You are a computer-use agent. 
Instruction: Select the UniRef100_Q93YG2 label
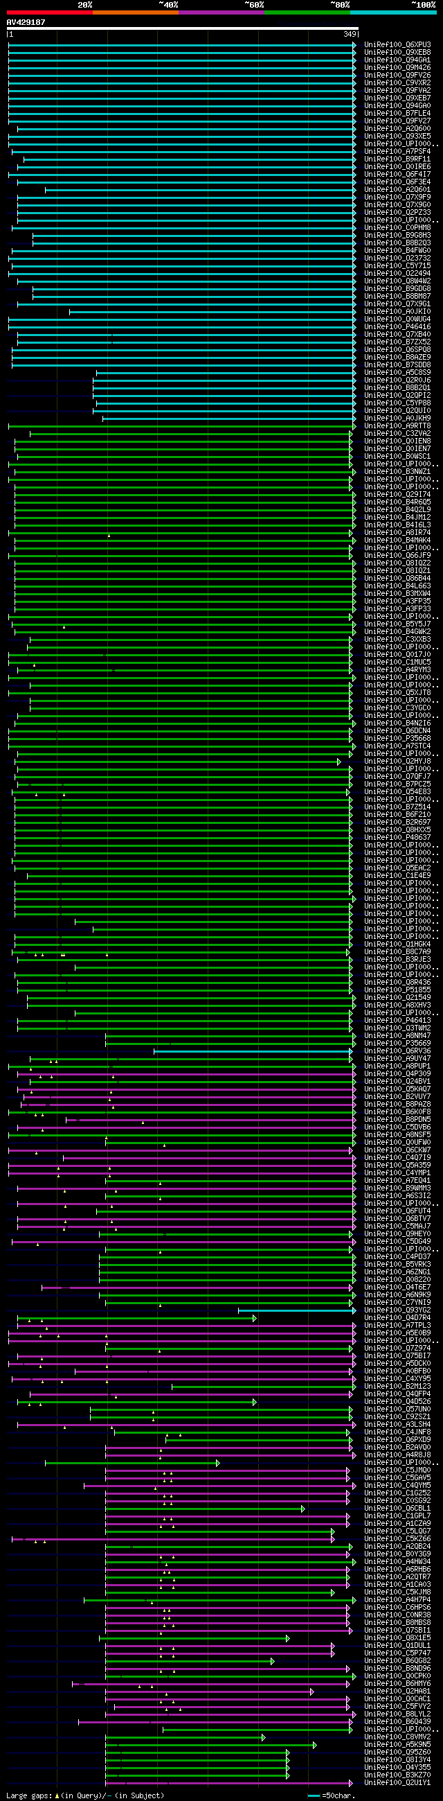pyautogui.click(x=397, y=1310)
